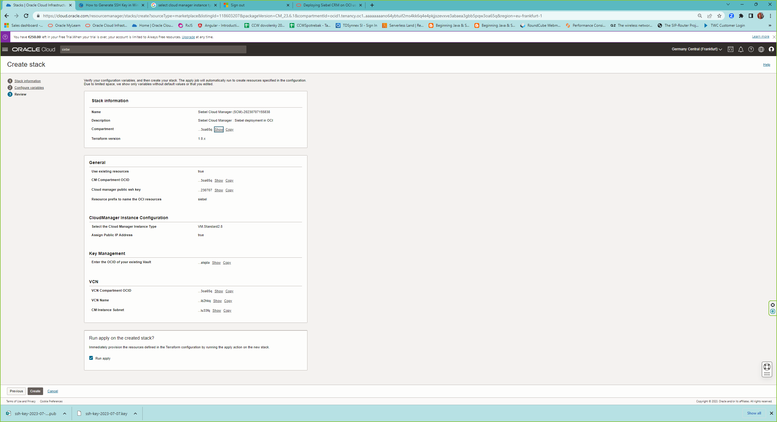Screen dimensions: 777x422
Task: Copy the Cloud manager public ssh key
Action: point(229,190)
